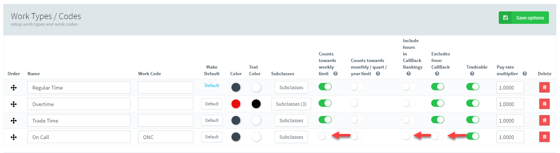Delete the Overtime work type
The height and width of the screenshot is (153, 560).
pos(544,104)
